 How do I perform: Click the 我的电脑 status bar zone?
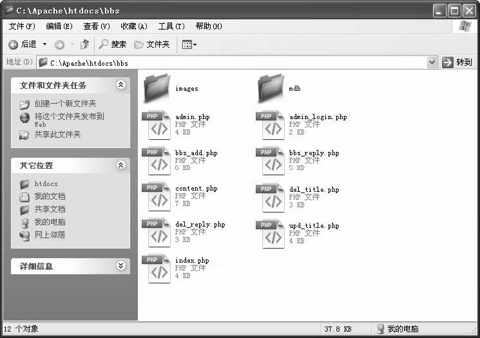click(398, 329)
